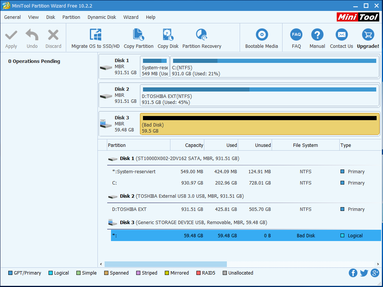Select the highlighted Bad Disk partition row

[246, 235]
